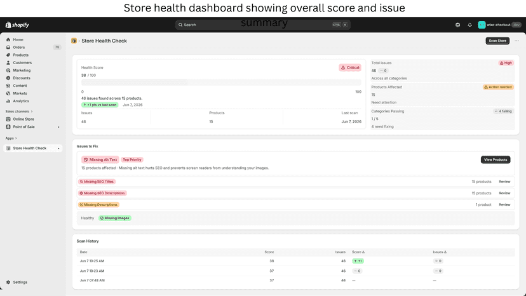The height and width of the screenshot is (296, 526).
Task: Open the Home icon in sidebar
Action: pos(8,39)
